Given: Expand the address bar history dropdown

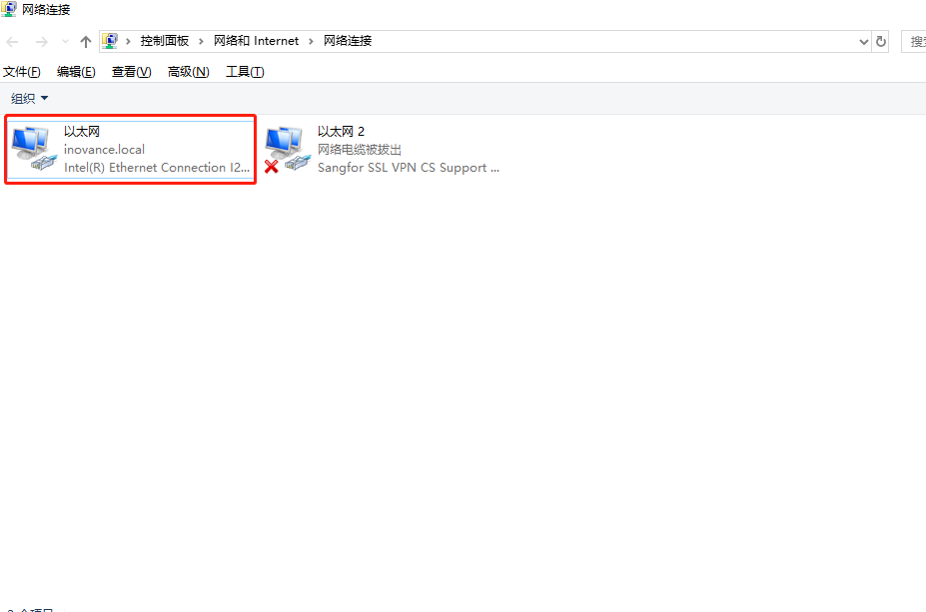Looking at the screenshot, I should 863,41.
